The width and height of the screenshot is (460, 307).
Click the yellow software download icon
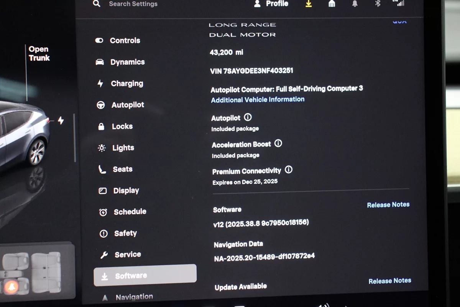click(x=309, y=3)
